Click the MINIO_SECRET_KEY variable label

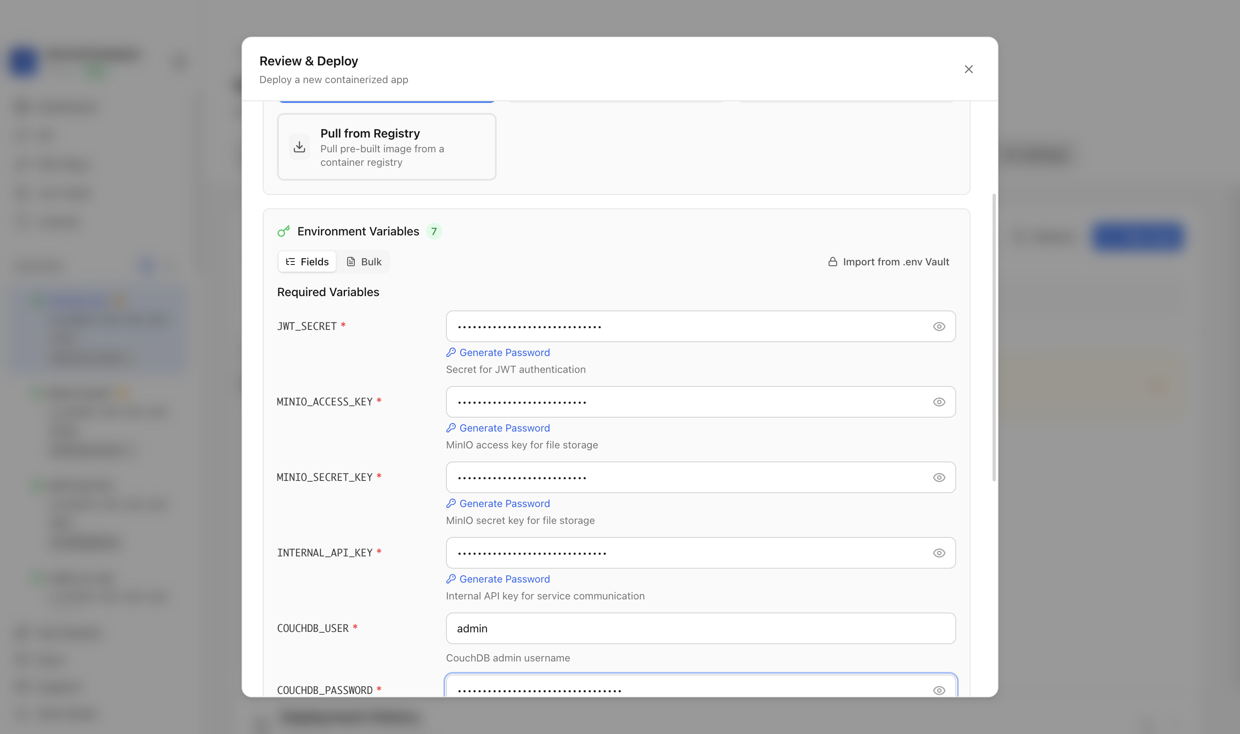324,477
